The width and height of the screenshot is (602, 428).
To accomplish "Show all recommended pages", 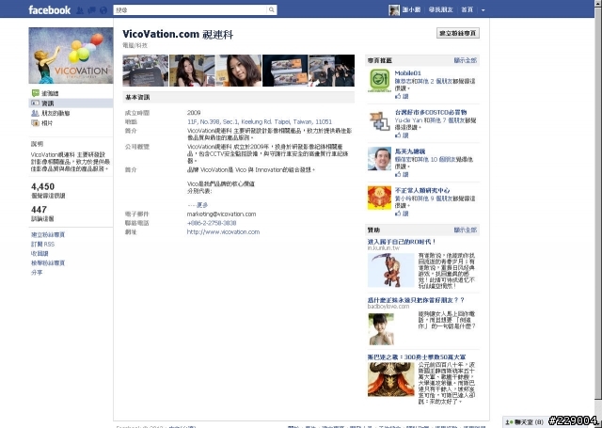I will point(466,60).
